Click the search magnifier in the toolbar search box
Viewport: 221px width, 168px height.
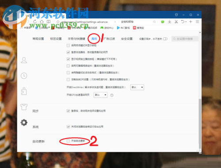[x=154, y=22]
